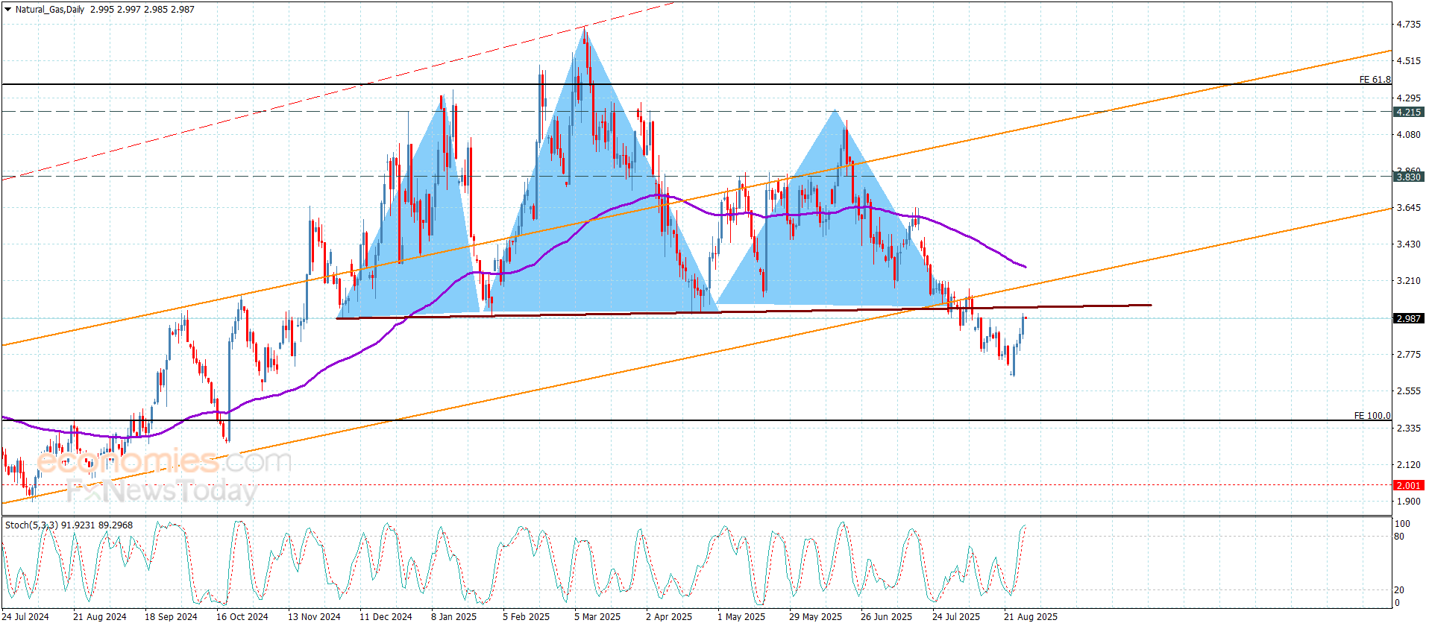Click the red 2.001 price tag

(x=1408, y=485)
